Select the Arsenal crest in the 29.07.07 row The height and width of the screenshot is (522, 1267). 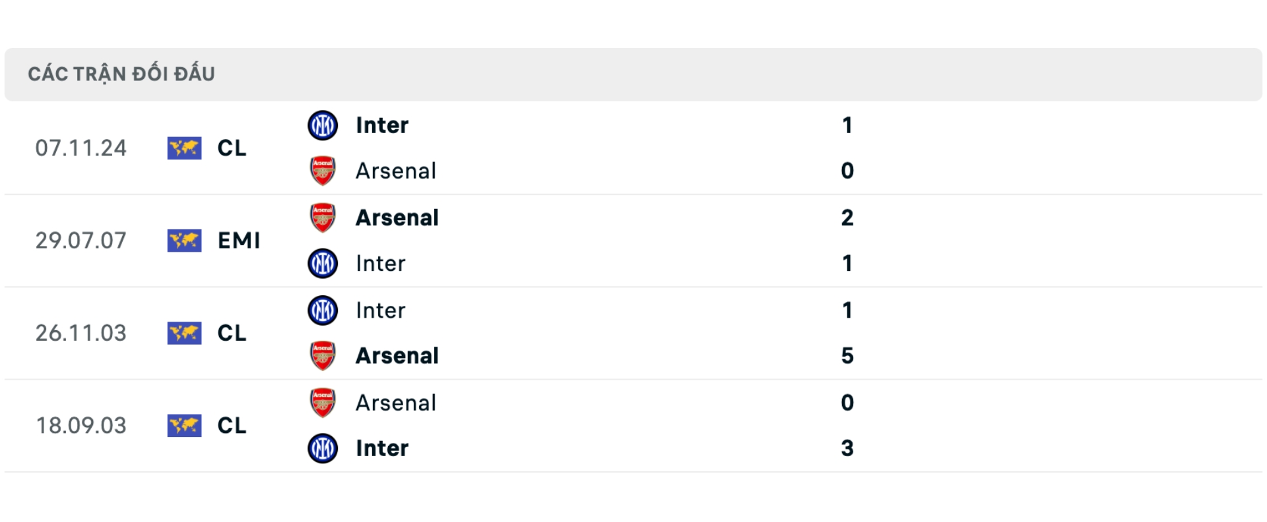322,217
